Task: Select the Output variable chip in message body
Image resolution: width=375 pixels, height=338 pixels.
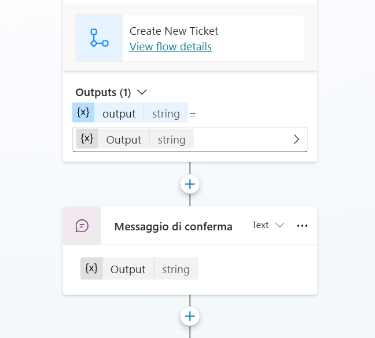Action: click(128, 269)
